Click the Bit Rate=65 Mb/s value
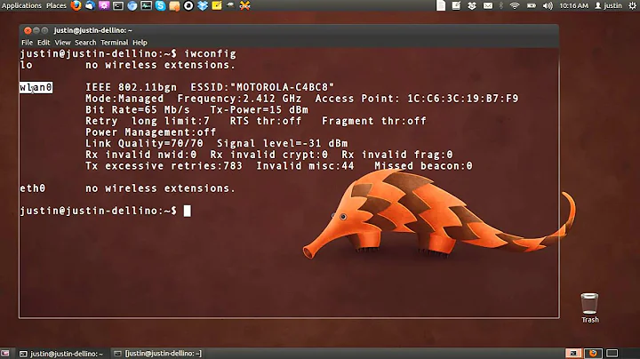 coord(138,109)
